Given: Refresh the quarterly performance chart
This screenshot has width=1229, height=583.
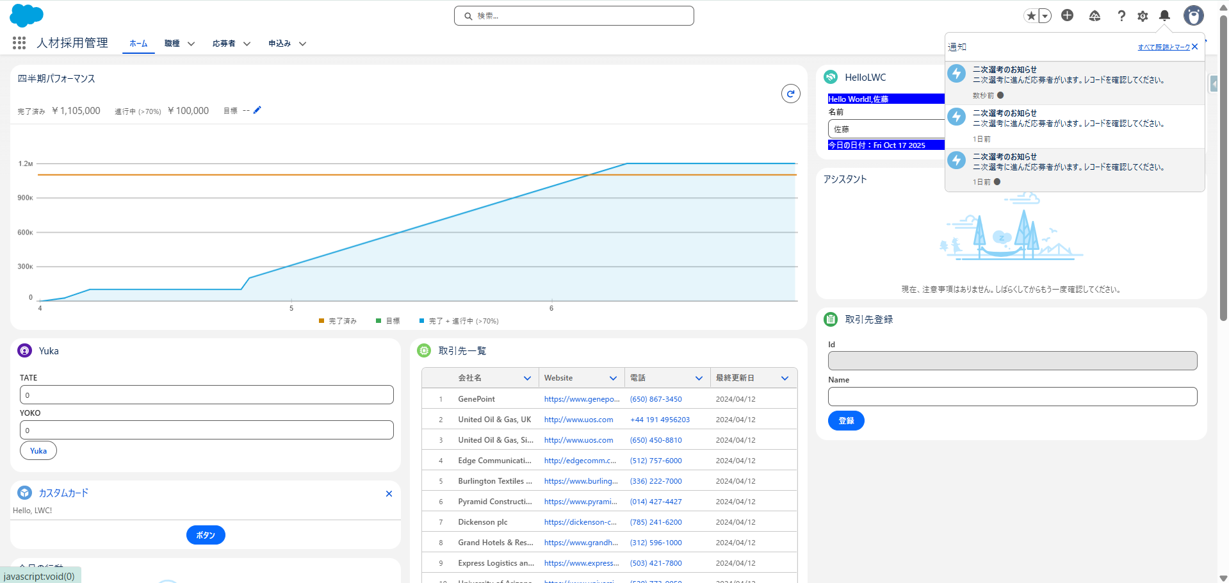Looking at the screenshot, I should point(790,94).
